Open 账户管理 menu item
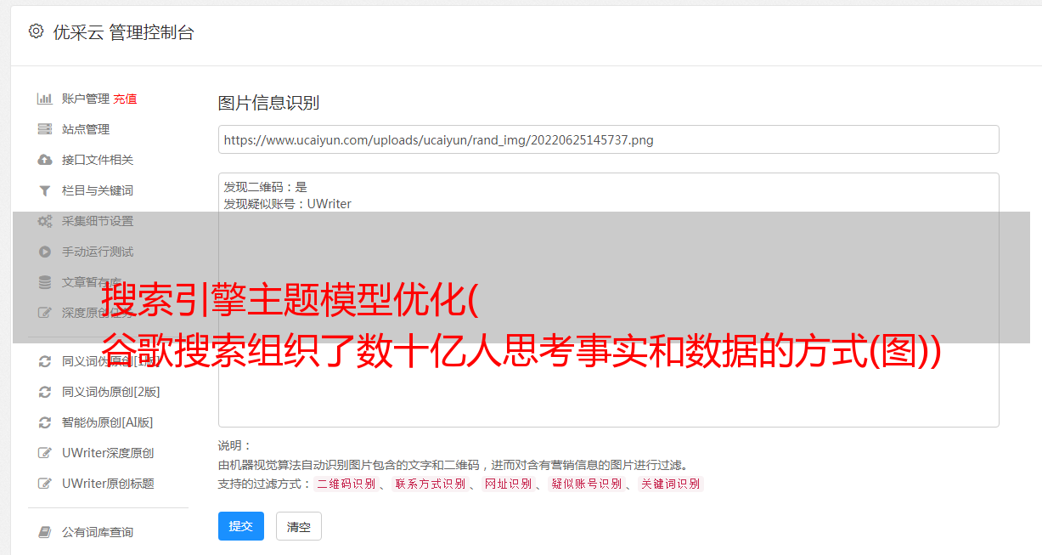The width and height of the screenshot is (1042, 555). click(86, 99)
